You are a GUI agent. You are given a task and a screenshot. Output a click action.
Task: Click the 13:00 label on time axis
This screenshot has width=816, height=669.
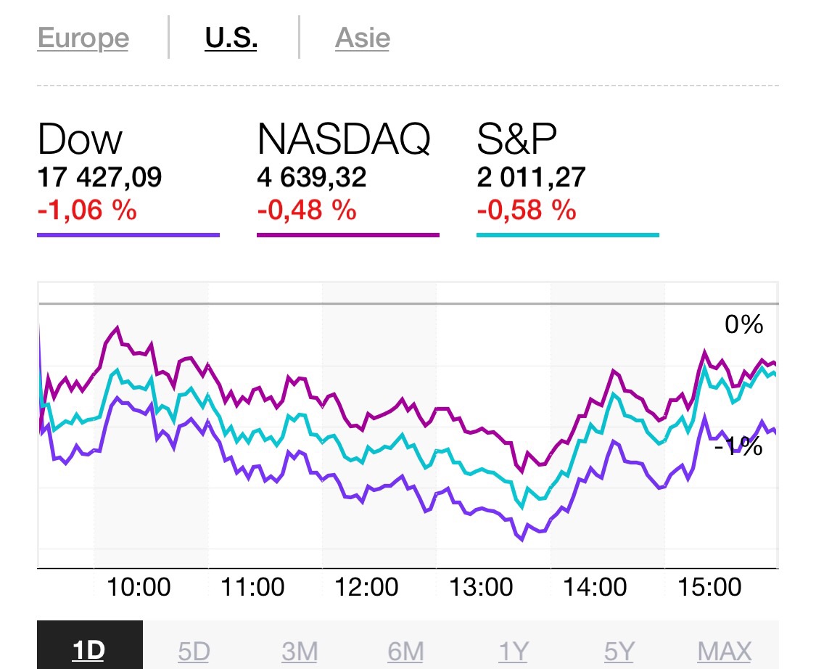[481, 586]
